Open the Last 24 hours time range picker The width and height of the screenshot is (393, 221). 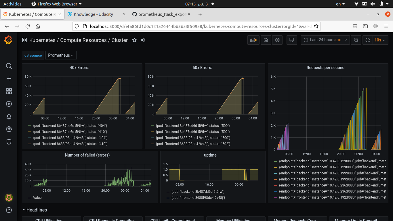325,40
